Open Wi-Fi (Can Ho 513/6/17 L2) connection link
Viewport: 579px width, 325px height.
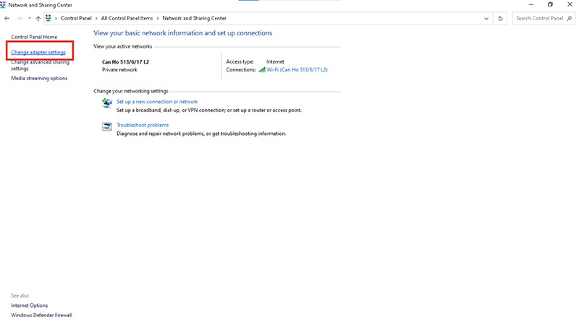297,70
